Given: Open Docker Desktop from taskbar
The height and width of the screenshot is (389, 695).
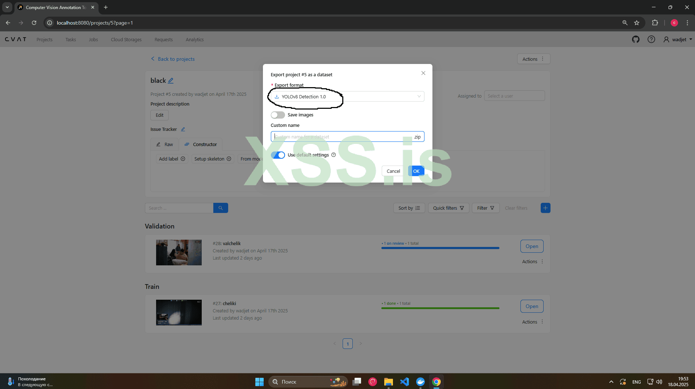Looking at the screenshot, I should tap(420, 382).
